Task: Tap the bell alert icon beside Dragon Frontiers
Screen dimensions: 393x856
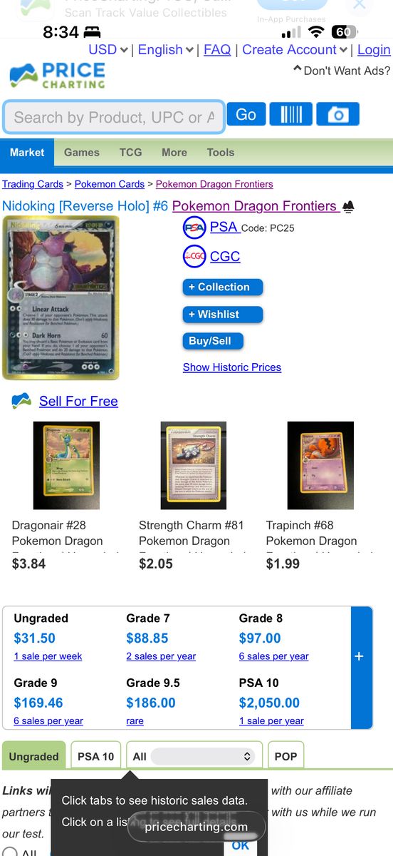Action: tap(348, 207)
